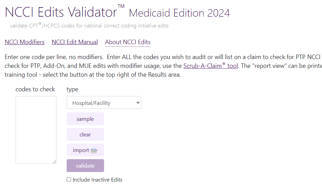Click the "validate CPT/HCPCS codes" tagline text
This screenshot has width=322, height=189.
click(89, 26)
